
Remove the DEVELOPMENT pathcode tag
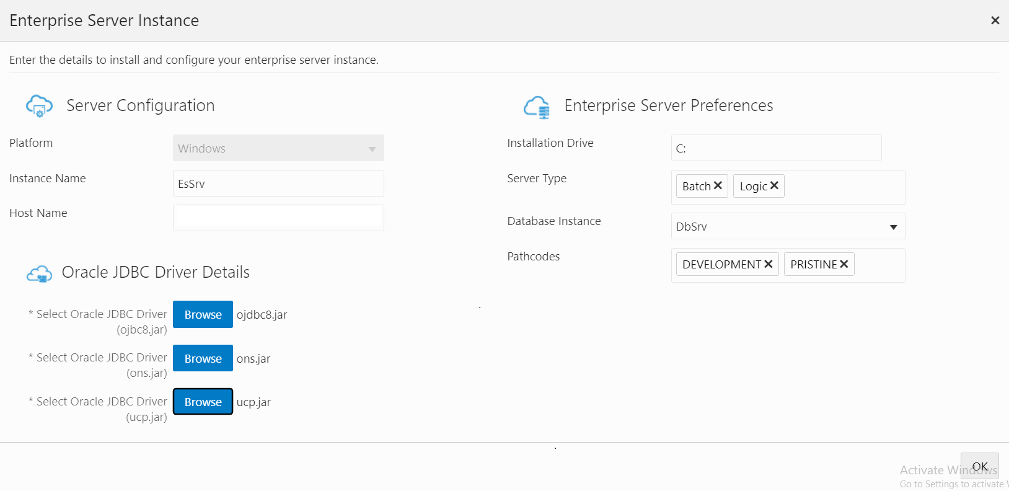769,264
